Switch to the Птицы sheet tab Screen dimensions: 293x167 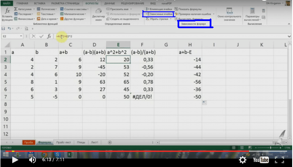pos(81,142)
